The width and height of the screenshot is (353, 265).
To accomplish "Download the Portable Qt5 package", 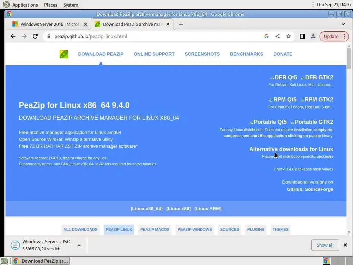I will click(x=268, y=122).
